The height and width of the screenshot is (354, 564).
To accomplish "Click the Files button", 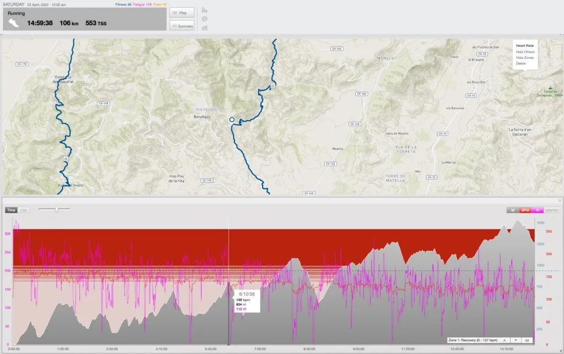I will click(182, 13).
